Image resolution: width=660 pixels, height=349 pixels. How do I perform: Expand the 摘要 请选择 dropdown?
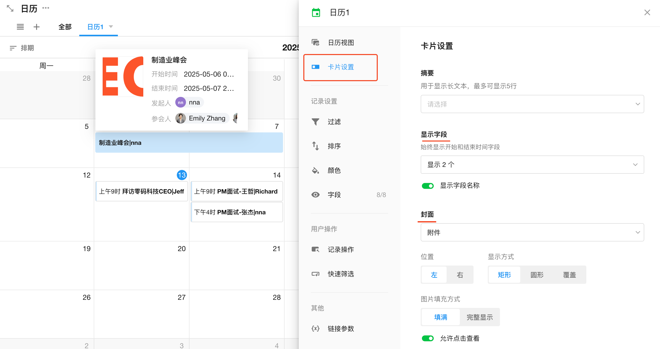click(532, 104)
